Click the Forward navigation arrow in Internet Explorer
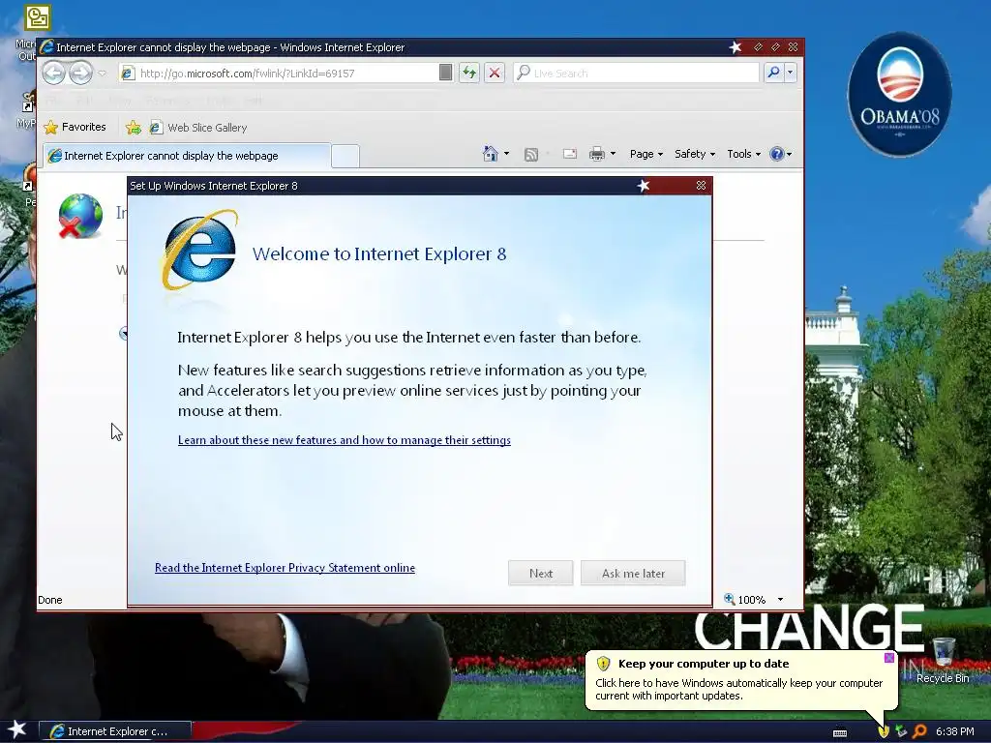 pos(80,73)
